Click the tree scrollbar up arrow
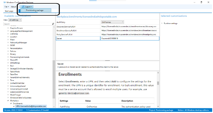 (x=54, y=27)
